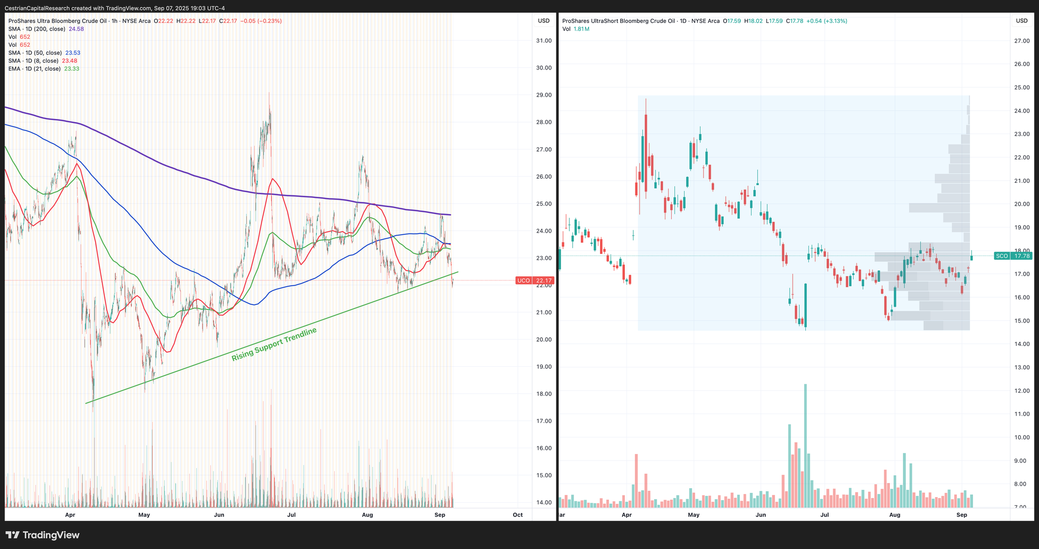The image size is (1039, 549).
Task: Click the Sep label on the SCO time axis
Action: (x=962, y=515)
